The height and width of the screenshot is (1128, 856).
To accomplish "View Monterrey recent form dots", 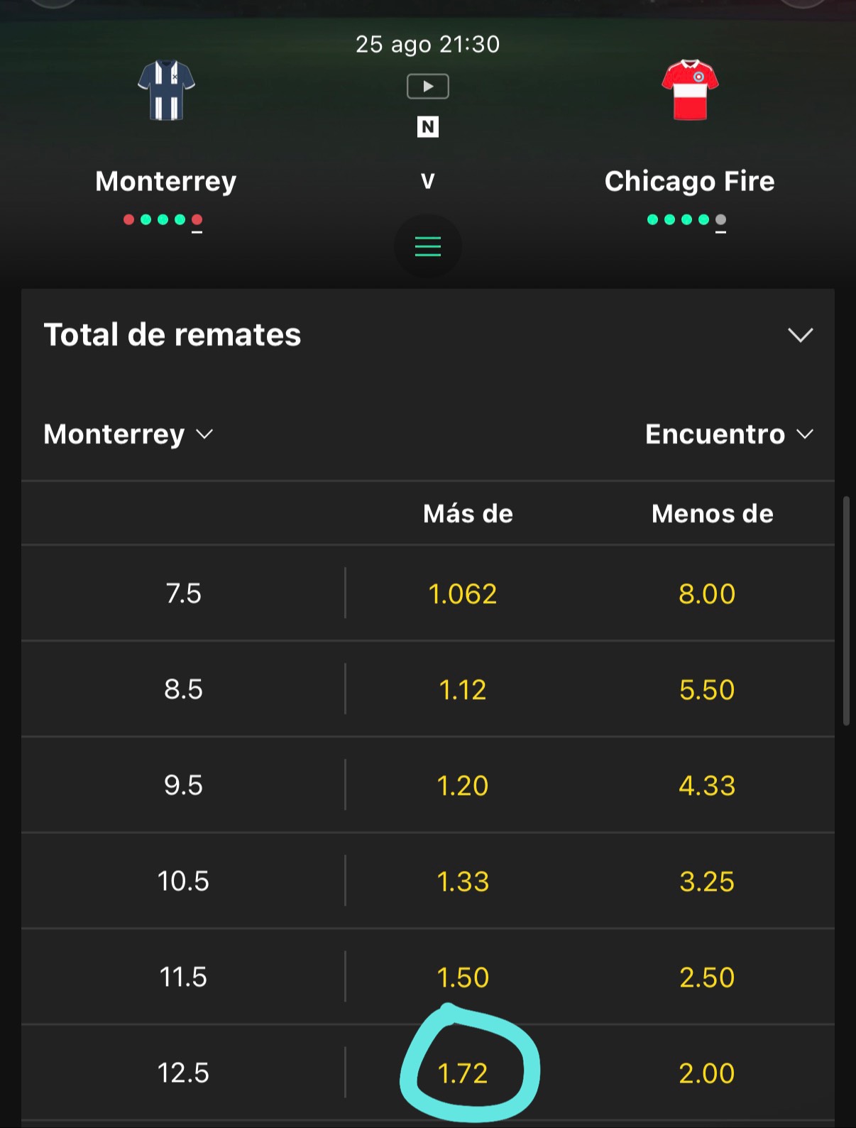I will click(x=163, y=221).
